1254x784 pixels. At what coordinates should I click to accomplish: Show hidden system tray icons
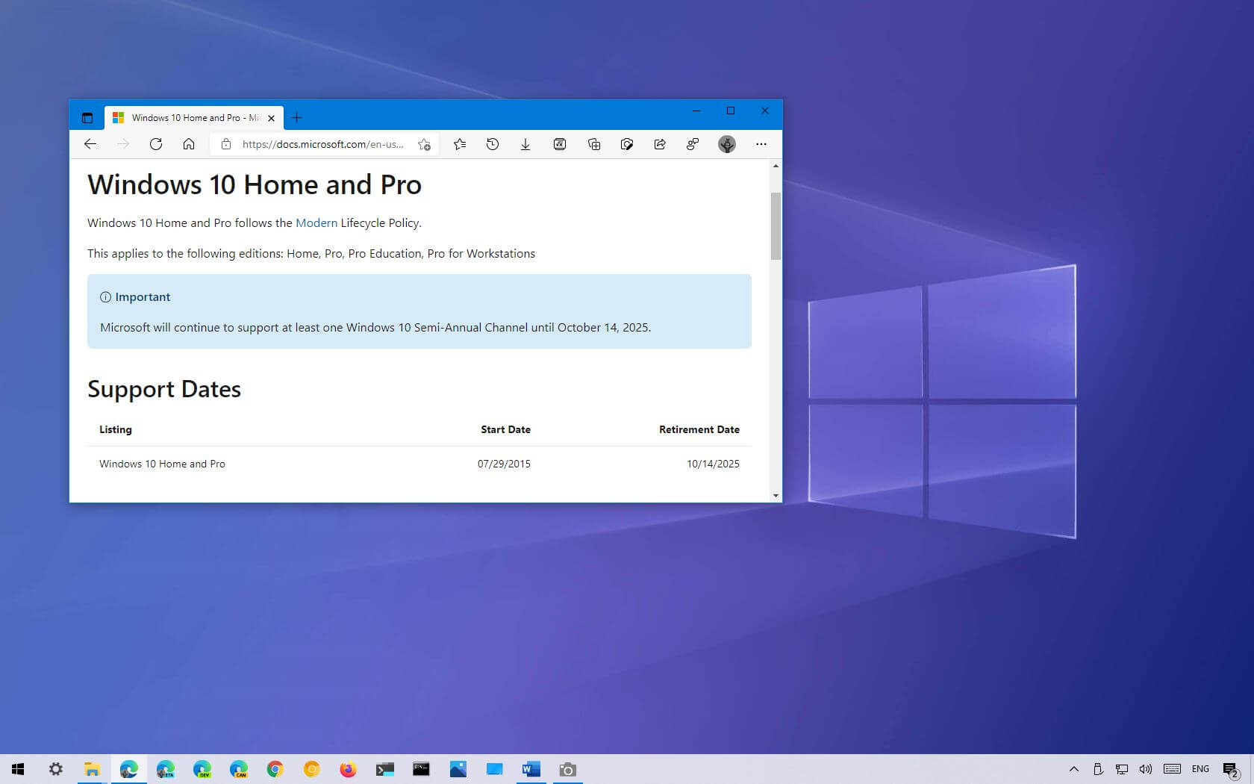[1073, 769]
